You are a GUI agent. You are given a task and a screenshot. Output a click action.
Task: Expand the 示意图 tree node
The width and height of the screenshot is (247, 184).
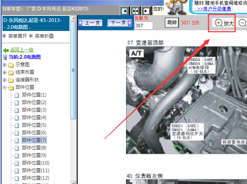click(5, 65)
